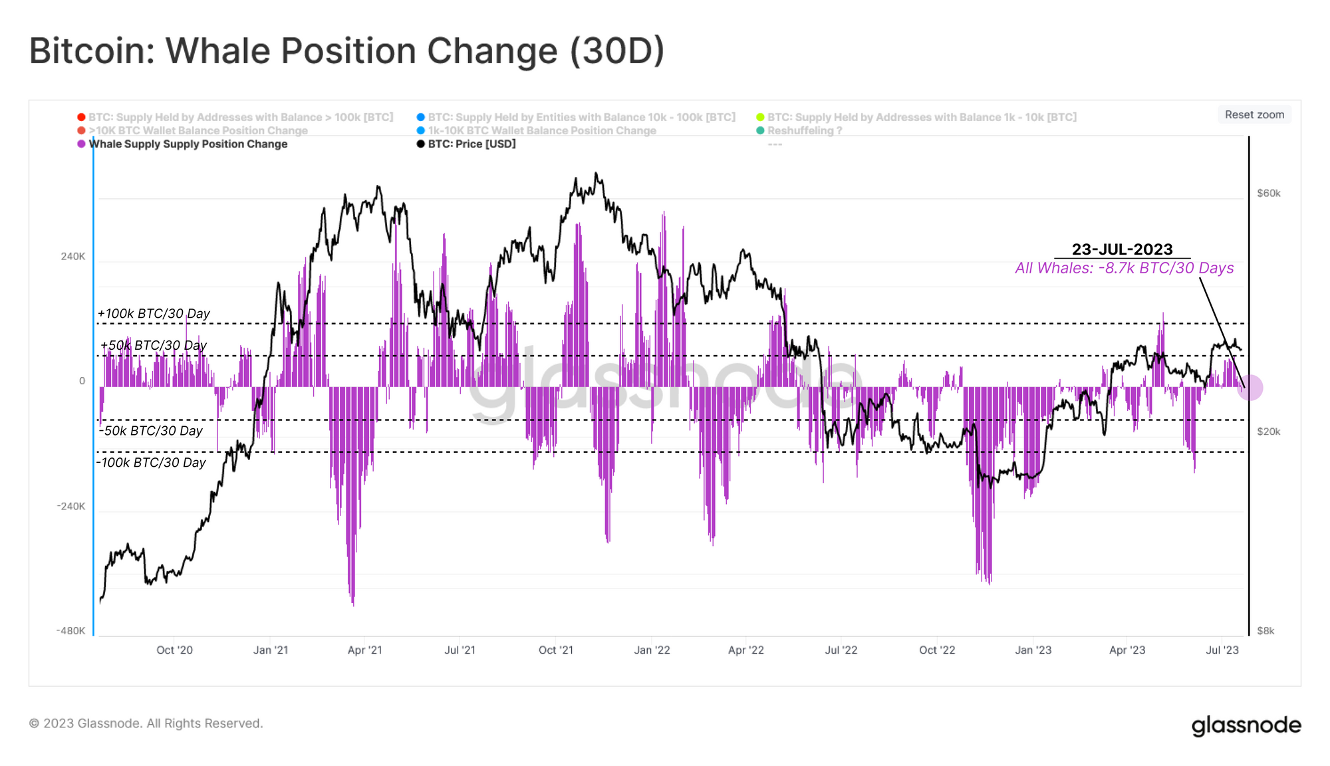Viewport: 1330px width, 766px height.
Task: Click the glassnode logo in the footer
Action: click(1246, 725)
